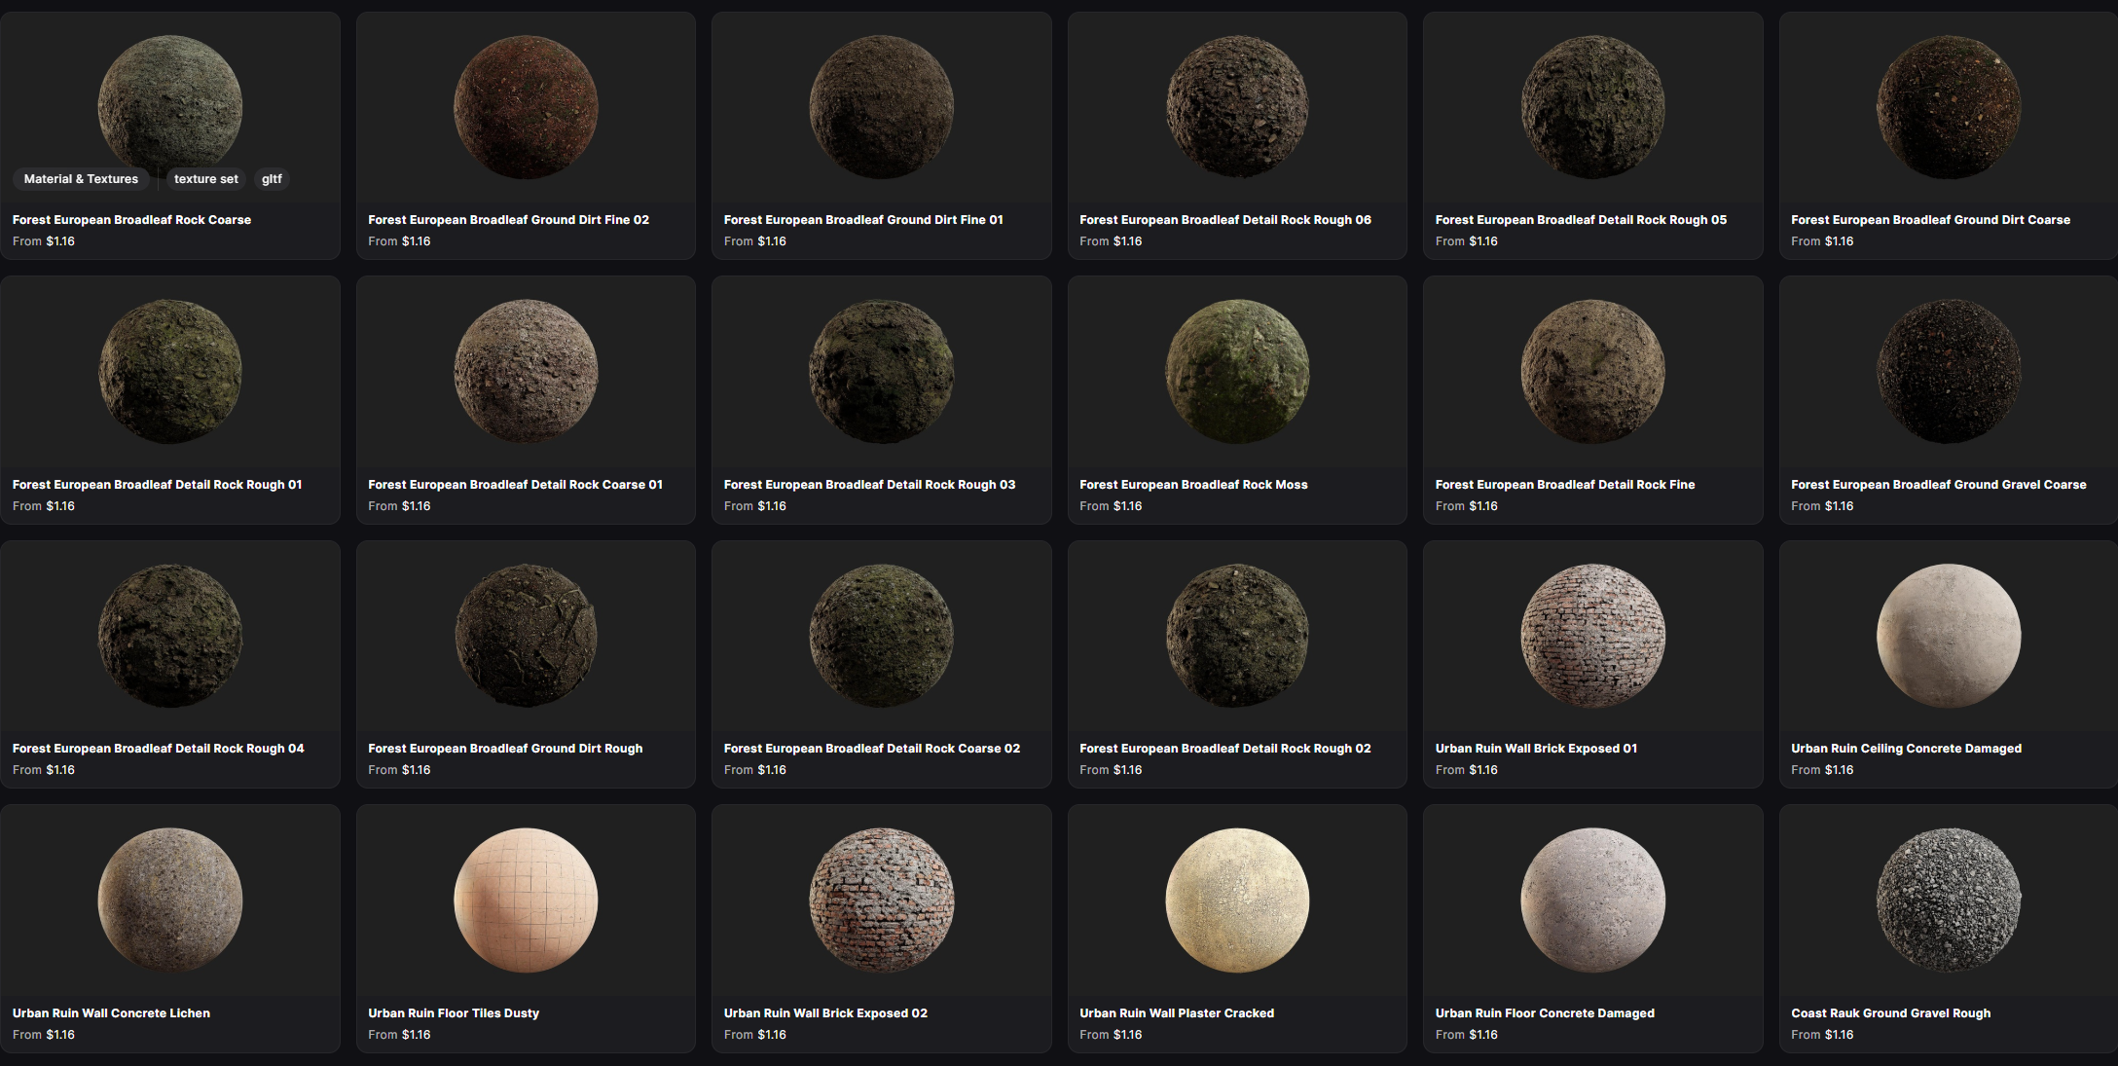Click Urban Ruin Floor Concrete Damaged sphere

point(1592,900)
